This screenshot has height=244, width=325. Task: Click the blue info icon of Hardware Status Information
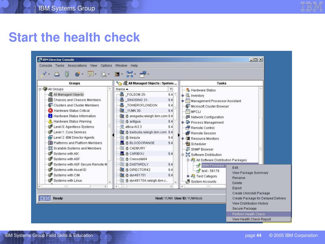50,116
